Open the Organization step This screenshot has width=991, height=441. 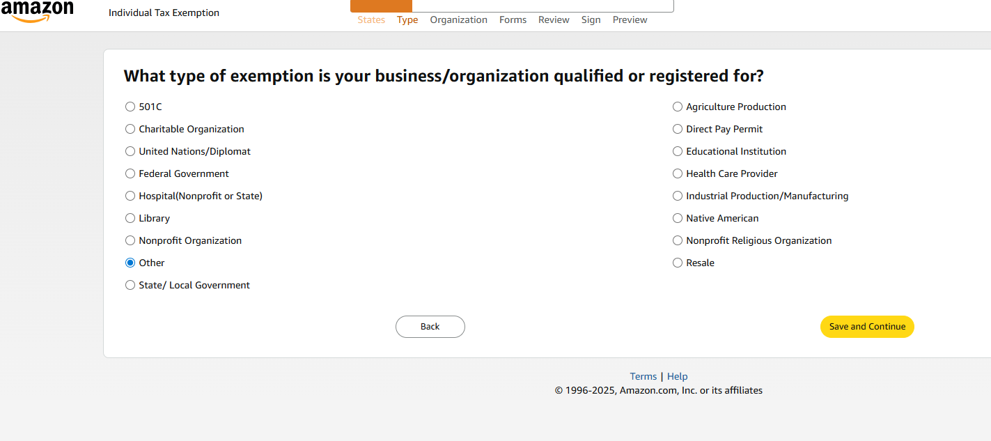458,20
